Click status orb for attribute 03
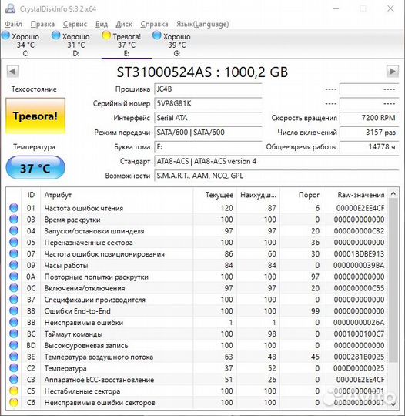The height and width of the screenshot is (416, 405). point(14,220)
